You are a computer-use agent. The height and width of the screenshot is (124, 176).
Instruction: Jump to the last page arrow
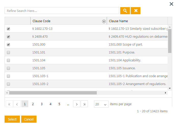[x=84, y=104]
